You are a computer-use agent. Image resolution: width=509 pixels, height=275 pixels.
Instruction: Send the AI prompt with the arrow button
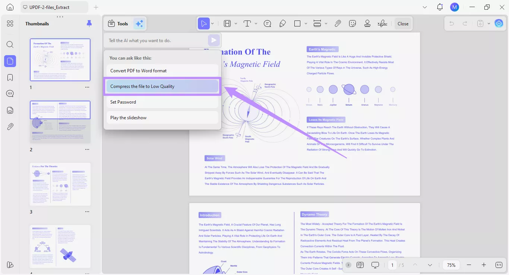point(214,40)
